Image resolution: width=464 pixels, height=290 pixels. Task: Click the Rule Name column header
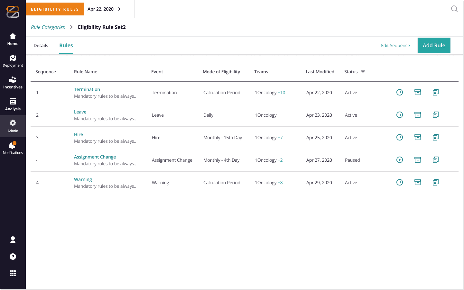tap(86, 72)
